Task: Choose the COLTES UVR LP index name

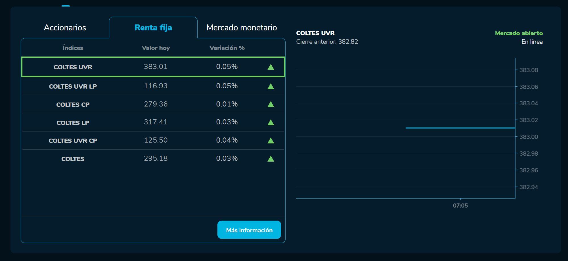Action: tap(73, 86)
